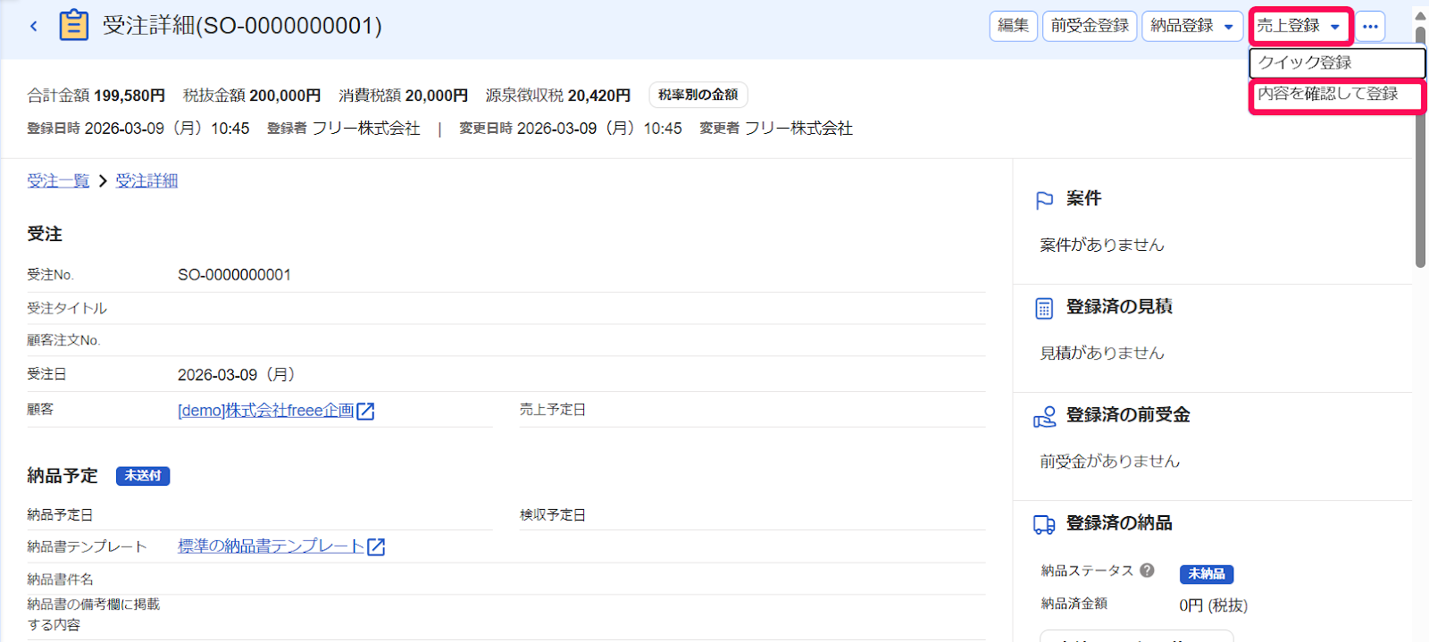Click the back chevron arrow icon
The image size is (1429, 642).
coord(34,26)
